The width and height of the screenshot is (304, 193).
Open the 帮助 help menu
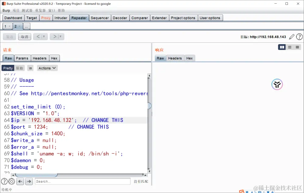click(61, 10)
